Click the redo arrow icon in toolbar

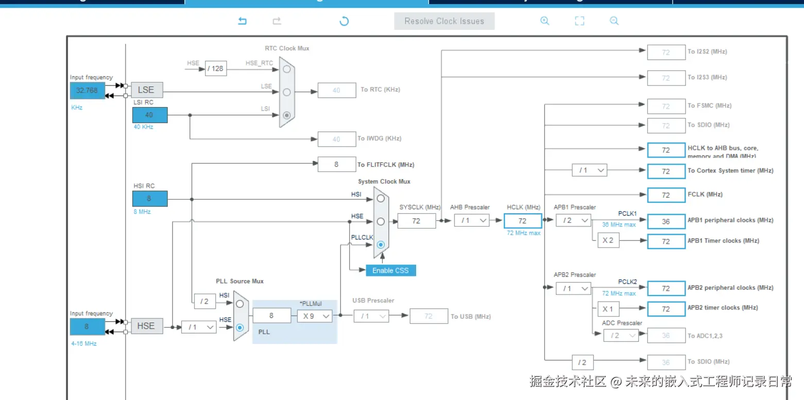click(x=277, y=21)
